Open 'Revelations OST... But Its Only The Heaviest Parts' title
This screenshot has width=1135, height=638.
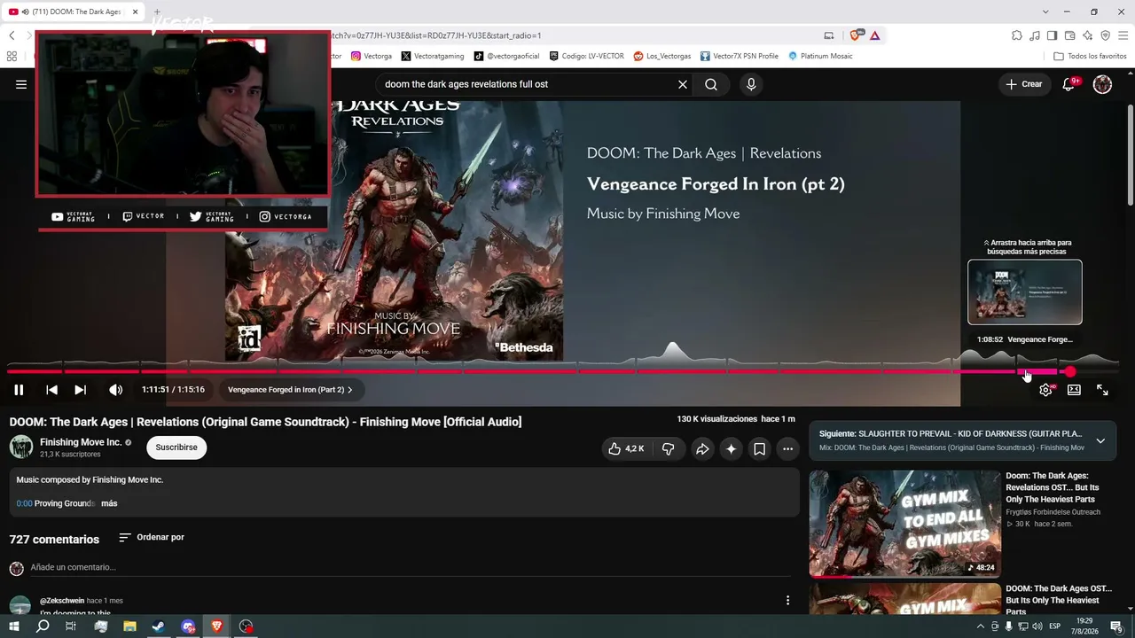click(1053, 487)
